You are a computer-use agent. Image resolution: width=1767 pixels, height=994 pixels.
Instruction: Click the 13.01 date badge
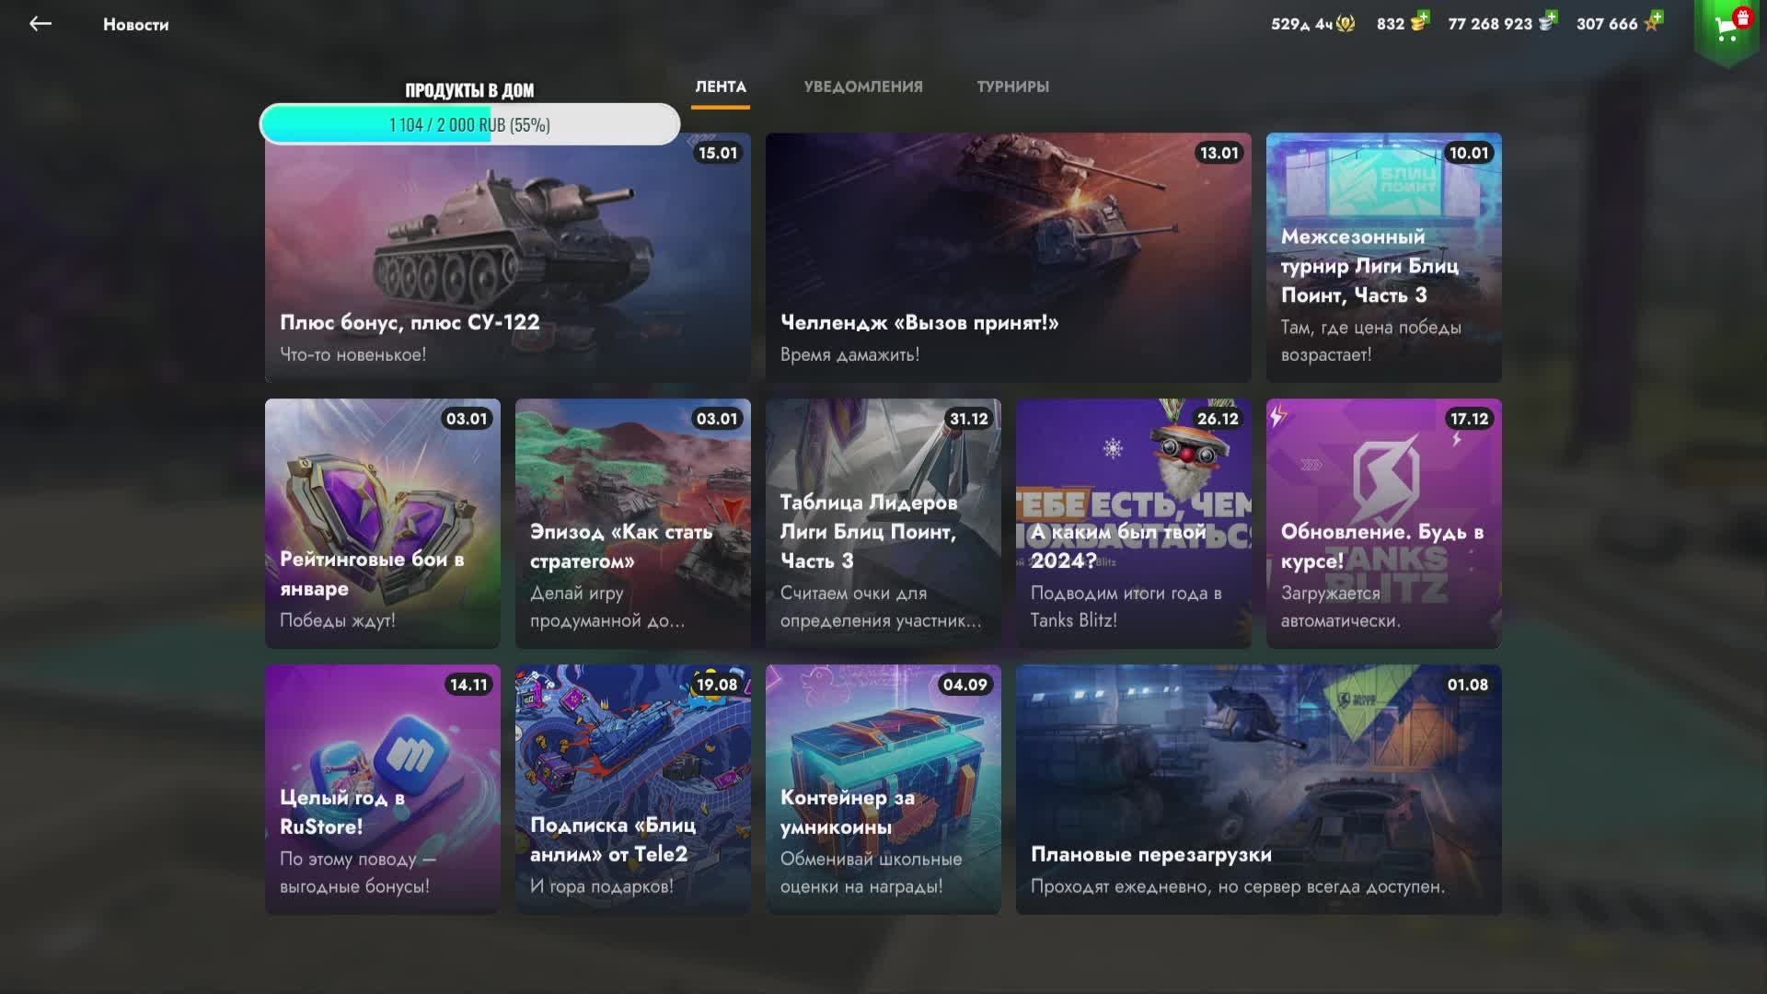1218,153
